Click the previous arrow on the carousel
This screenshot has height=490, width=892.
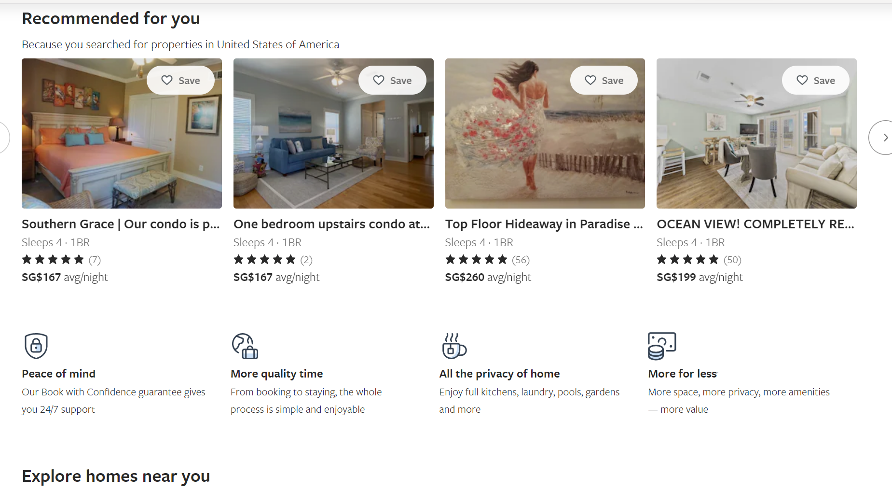pyautogui.click(x=3, y=138)
